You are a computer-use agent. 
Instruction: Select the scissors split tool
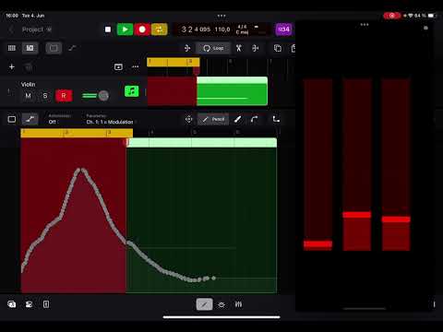coord(239,48)
